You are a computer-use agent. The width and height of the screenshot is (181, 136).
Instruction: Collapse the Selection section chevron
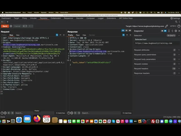coord(179,35)
